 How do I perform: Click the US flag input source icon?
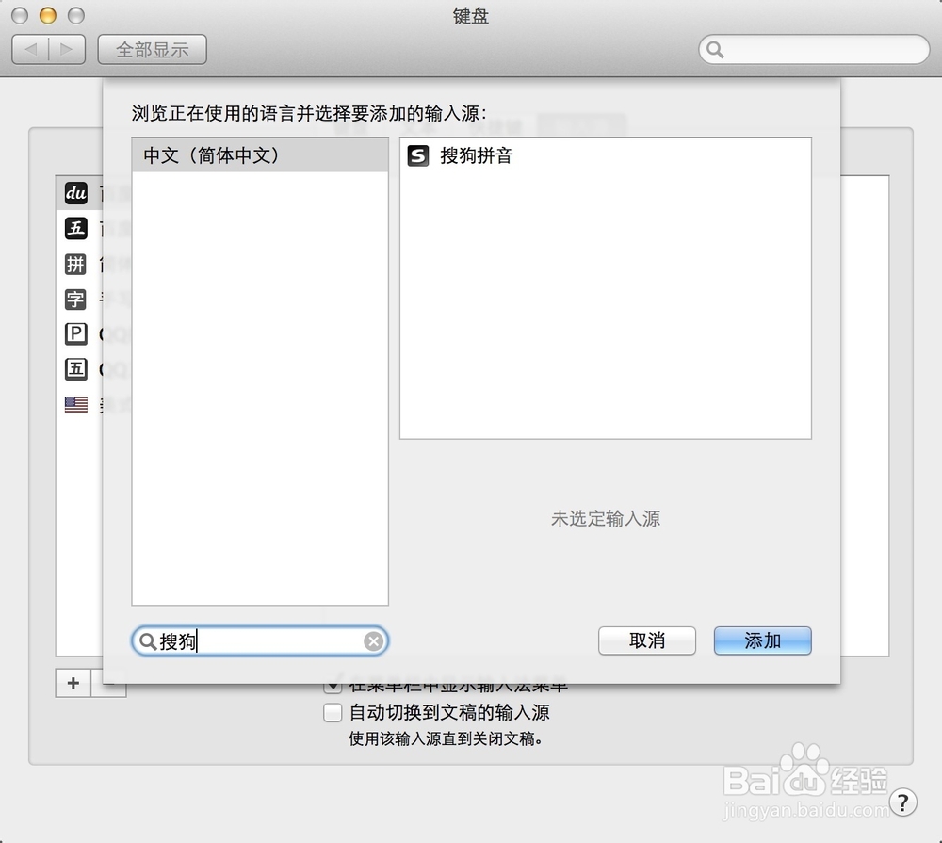[75, 404]
